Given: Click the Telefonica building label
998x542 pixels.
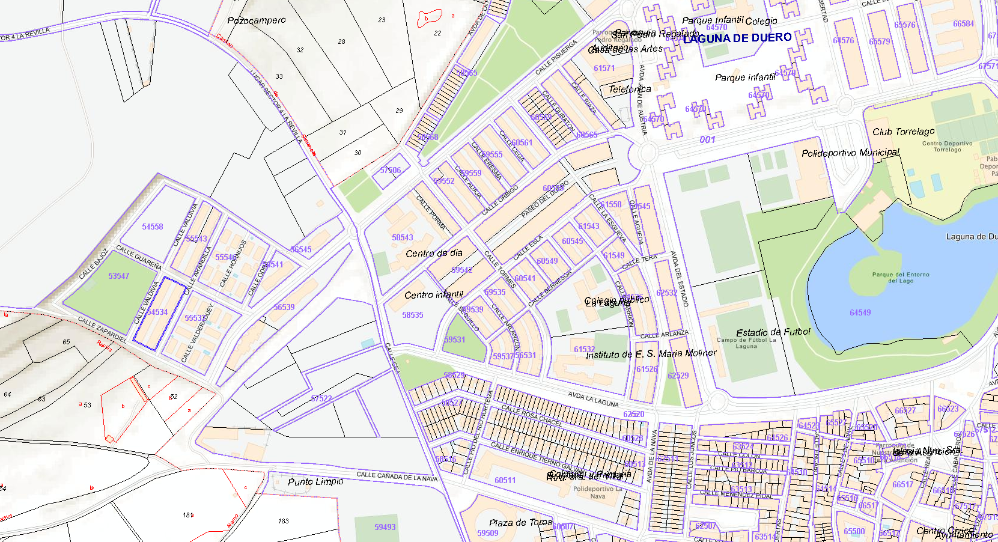Looking at the screenshot, I should coord(630,89).
